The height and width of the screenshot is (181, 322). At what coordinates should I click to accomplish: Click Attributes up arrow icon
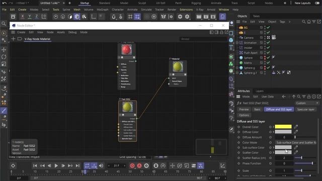294,97
